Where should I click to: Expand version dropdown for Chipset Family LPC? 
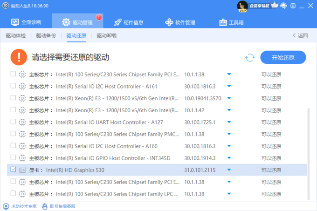229,194
